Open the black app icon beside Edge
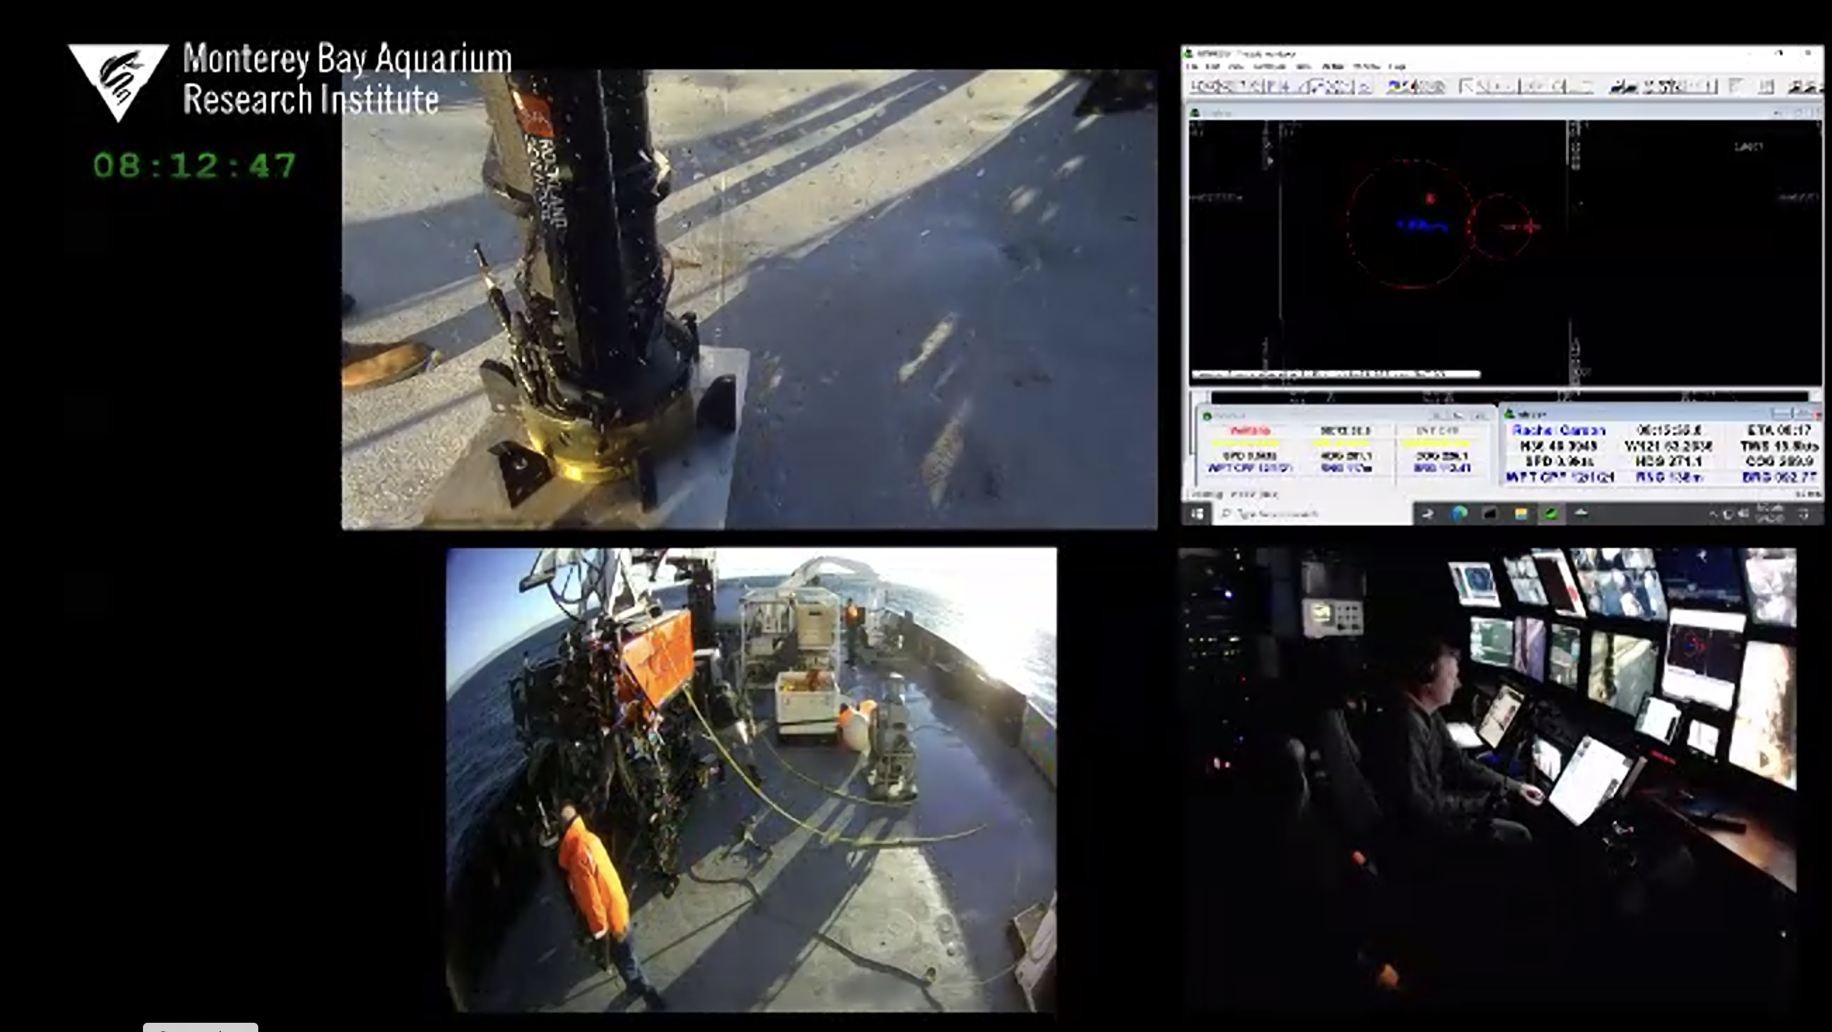This screenshot has height=1032, width=1832. pyautogui.click(x=1490, y=514)
